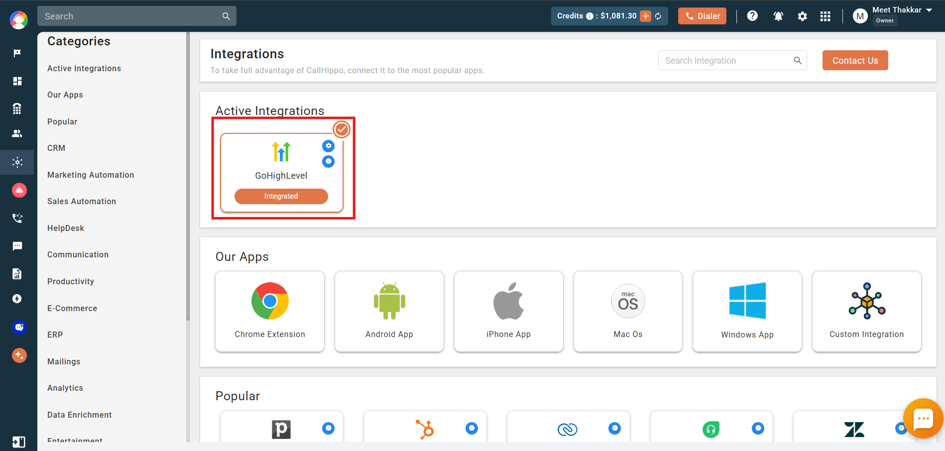Open the orange sparkle AI icon in the sidebar

coord(19,355)
